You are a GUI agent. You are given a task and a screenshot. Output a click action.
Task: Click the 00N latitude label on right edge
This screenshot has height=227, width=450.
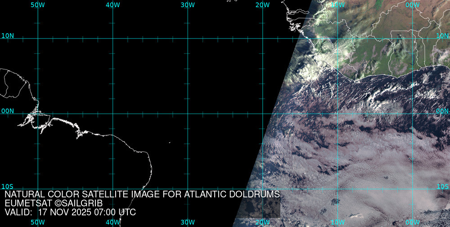(x=442, y=111)
